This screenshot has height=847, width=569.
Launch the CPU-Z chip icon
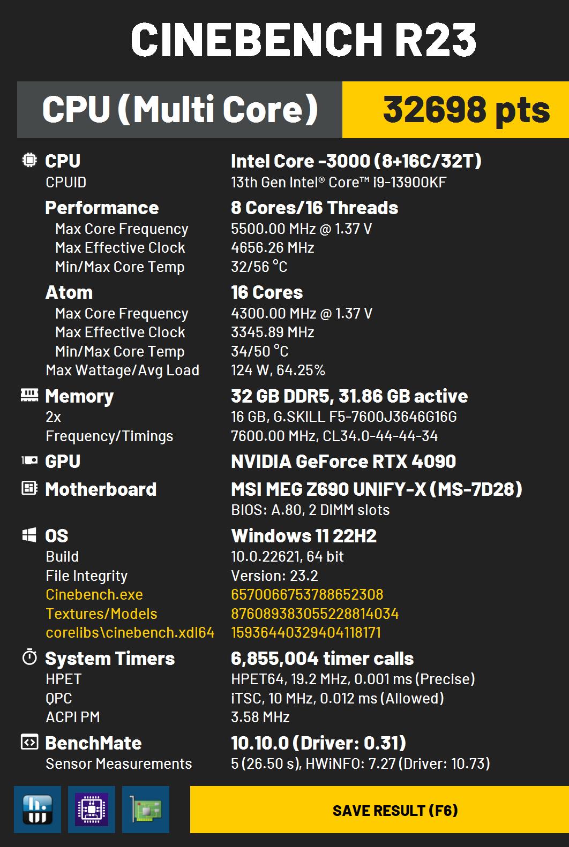(92, 809)
